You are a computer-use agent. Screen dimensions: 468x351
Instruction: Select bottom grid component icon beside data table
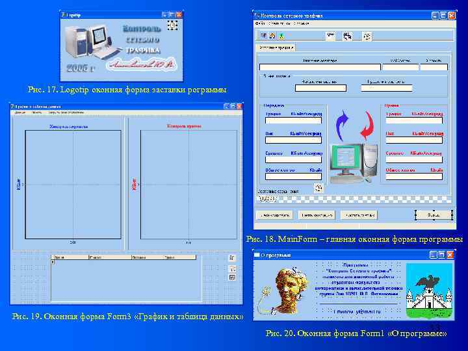point(232,278)
